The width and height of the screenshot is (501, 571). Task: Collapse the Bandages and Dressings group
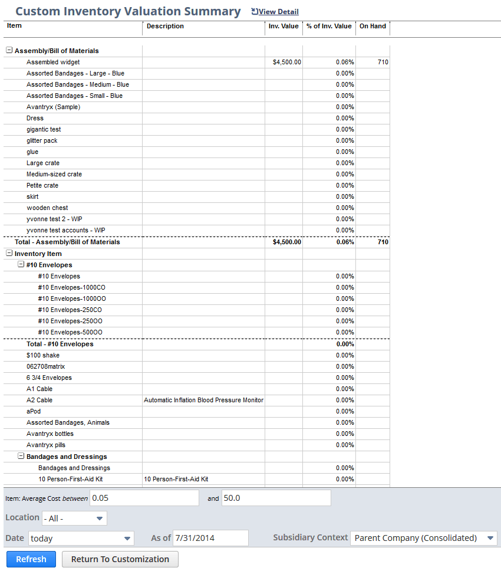(x=21, y=457)
